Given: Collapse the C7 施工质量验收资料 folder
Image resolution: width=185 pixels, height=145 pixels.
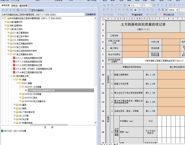Looking at the screenshot, I should click(x=8, y=54).
